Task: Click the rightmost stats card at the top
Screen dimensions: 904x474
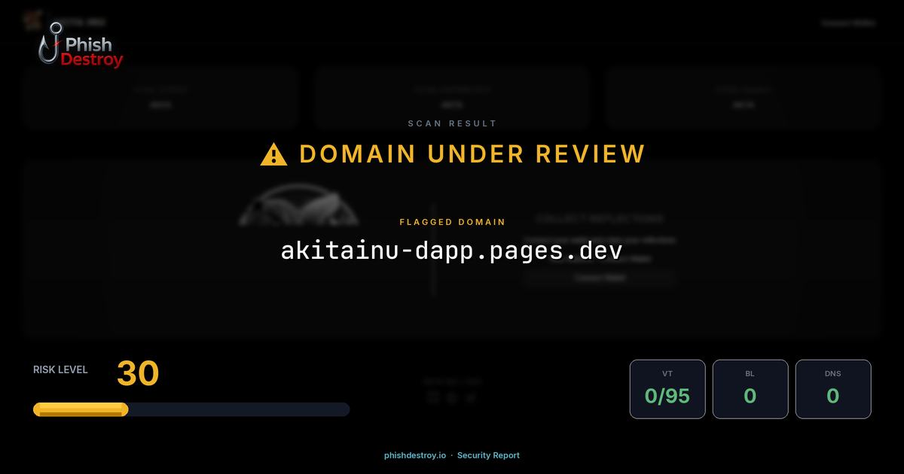Action: click(743, 97)
